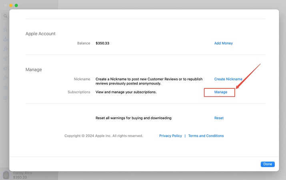The image size is (286, 180).
Task: Open the Categories grid icon in sidebar
Action: pos(6,88)
